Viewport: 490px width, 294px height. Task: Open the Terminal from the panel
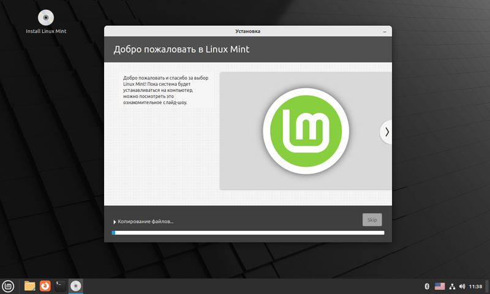coord(60,286)
